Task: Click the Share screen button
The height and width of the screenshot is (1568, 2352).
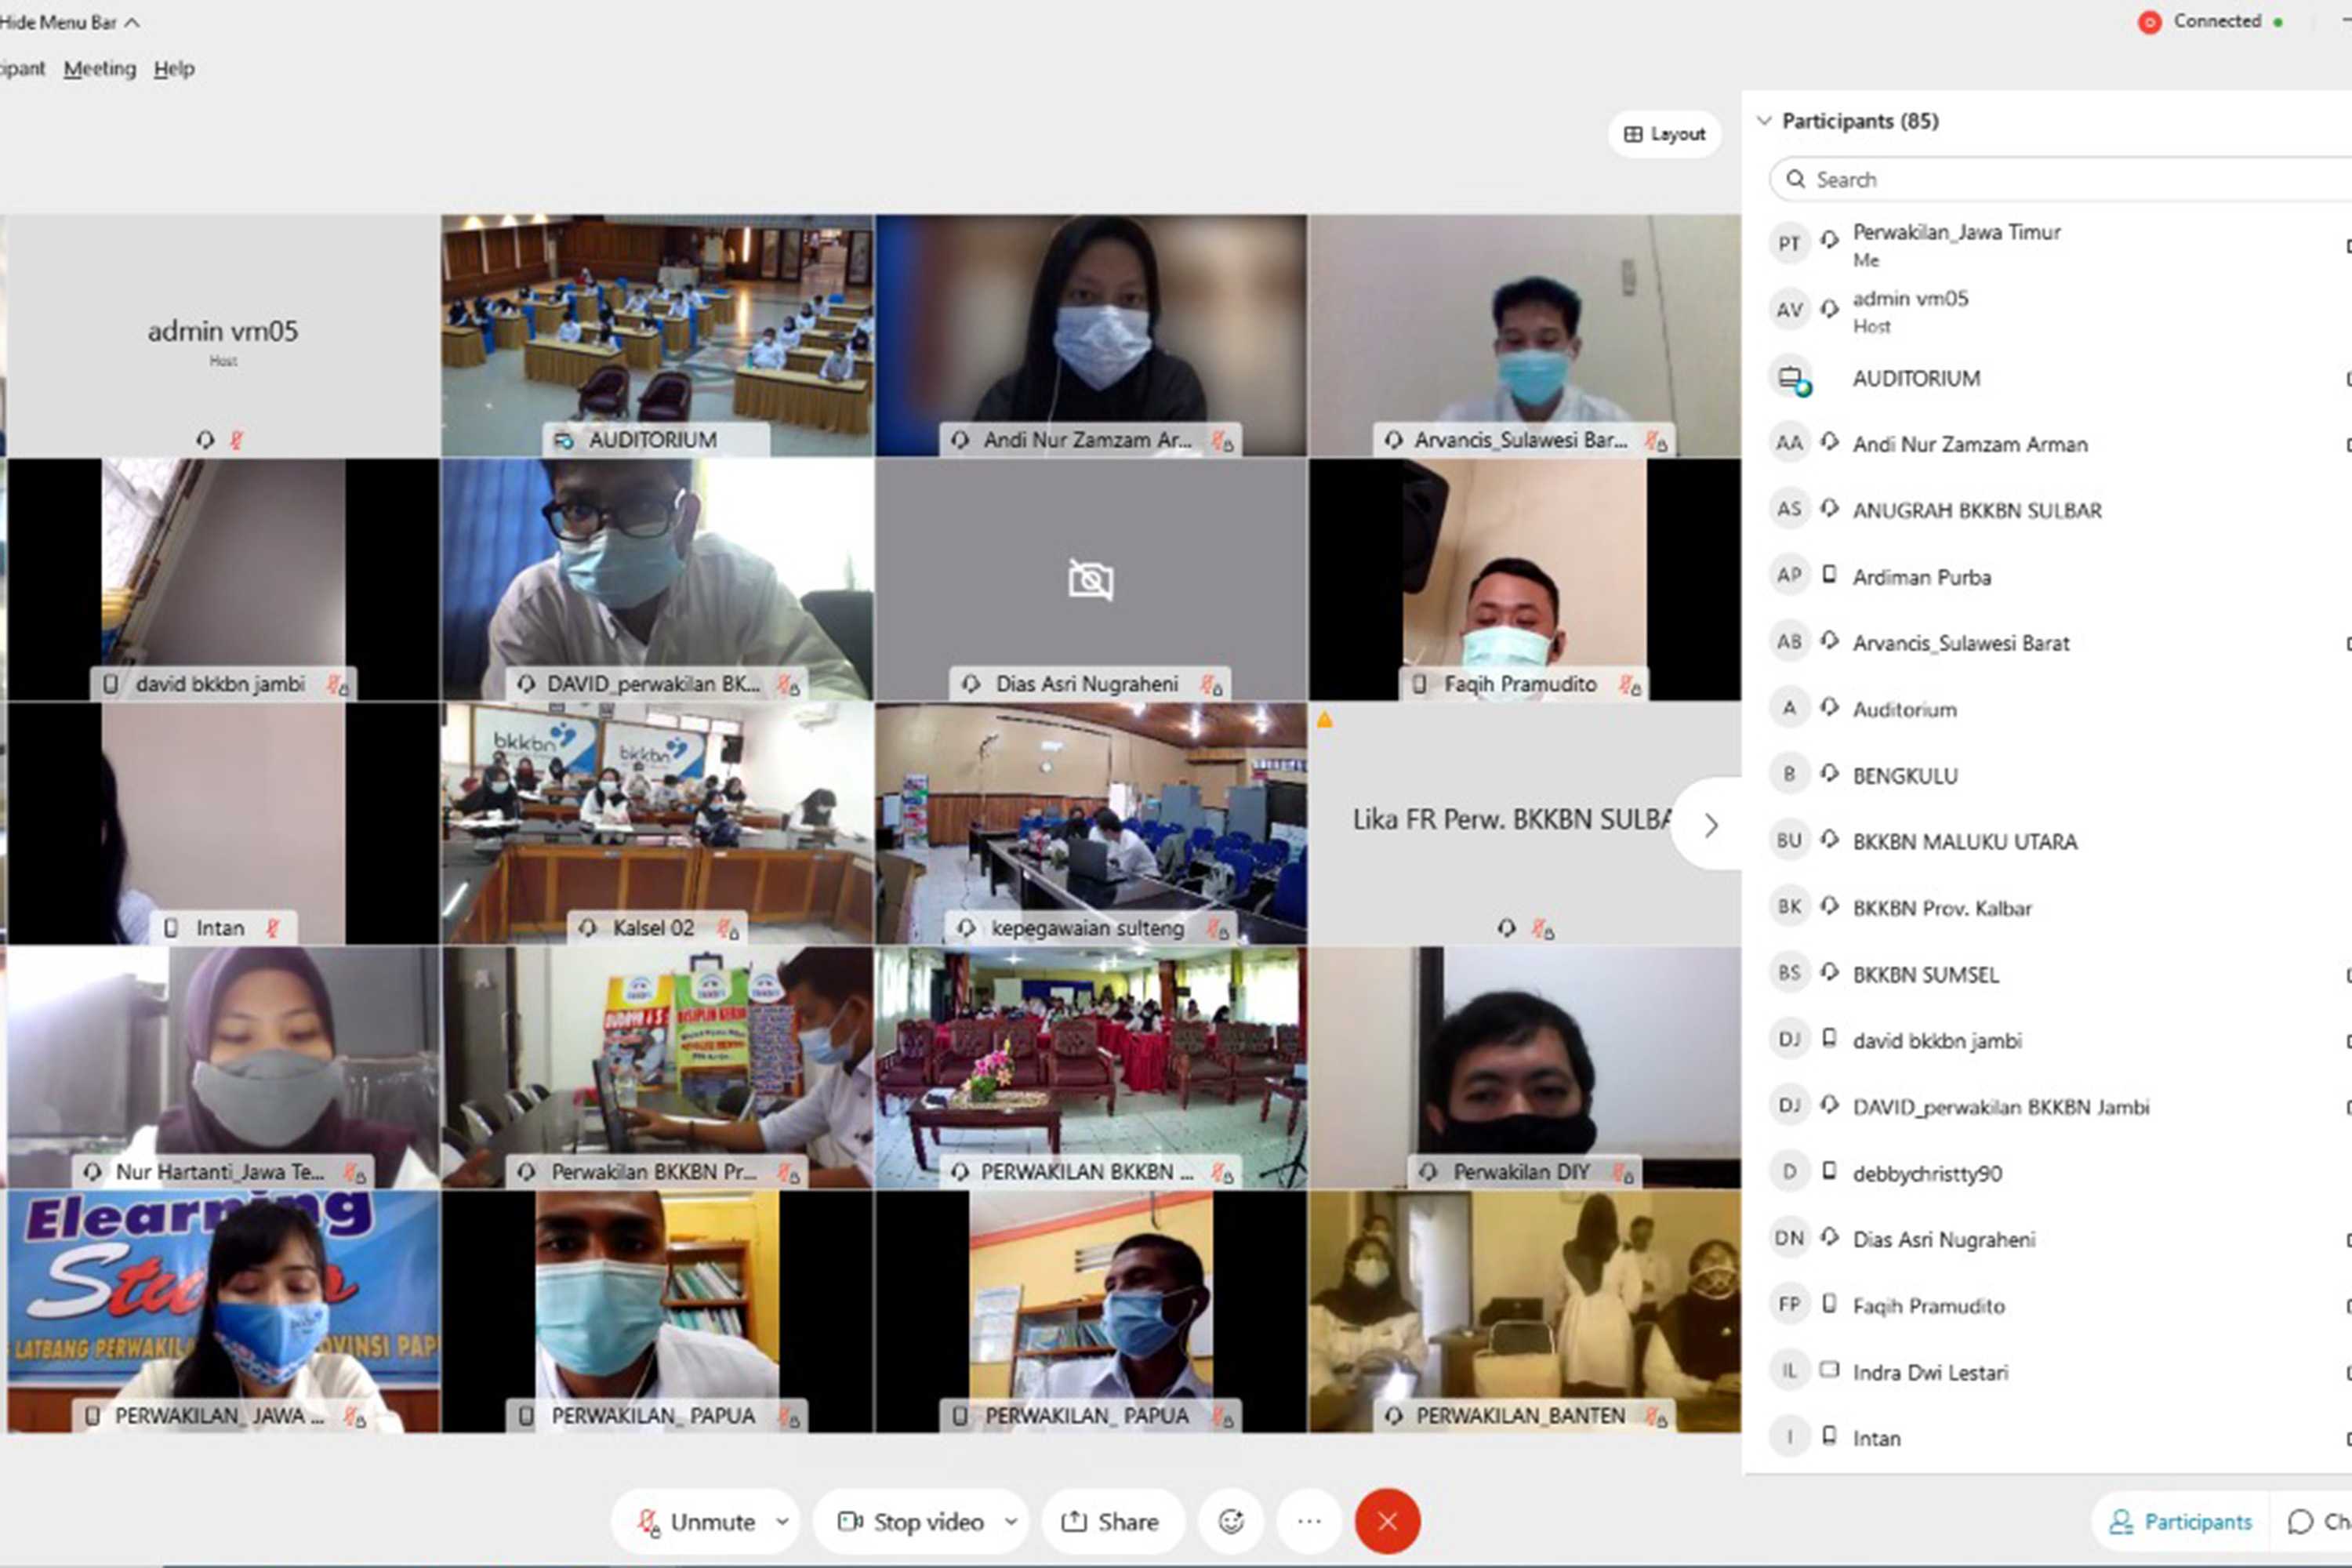Action: point(1112,1521)
